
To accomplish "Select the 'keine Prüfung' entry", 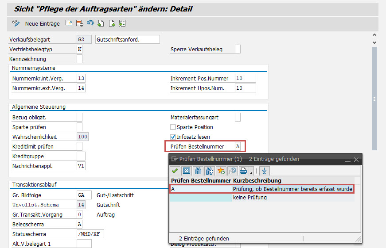I will pos(262,198).
